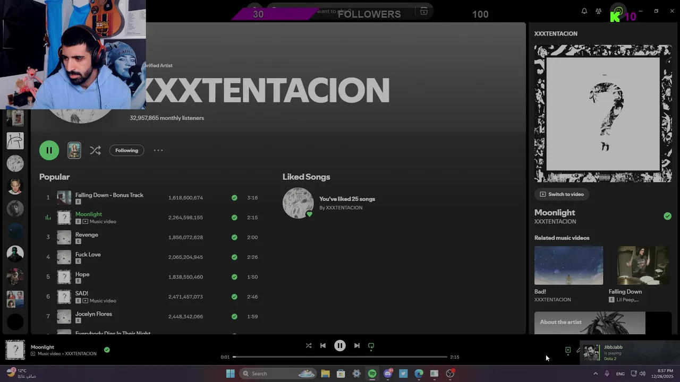Toggle liked checkmark for Moonlight row
Image resolution: width=680 pixels, height=382 pixels.
coord(234,218)
